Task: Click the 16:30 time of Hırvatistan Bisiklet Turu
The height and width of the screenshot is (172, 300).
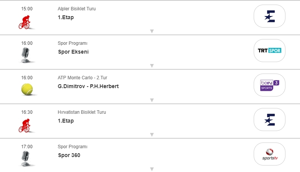Action: click(x=27, y=112)
